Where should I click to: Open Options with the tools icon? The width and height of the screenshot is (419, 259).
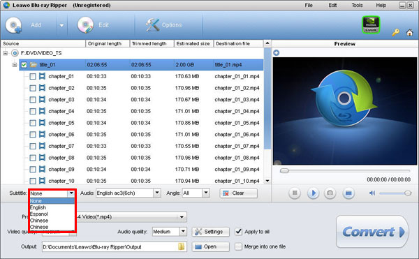point(152,25)
